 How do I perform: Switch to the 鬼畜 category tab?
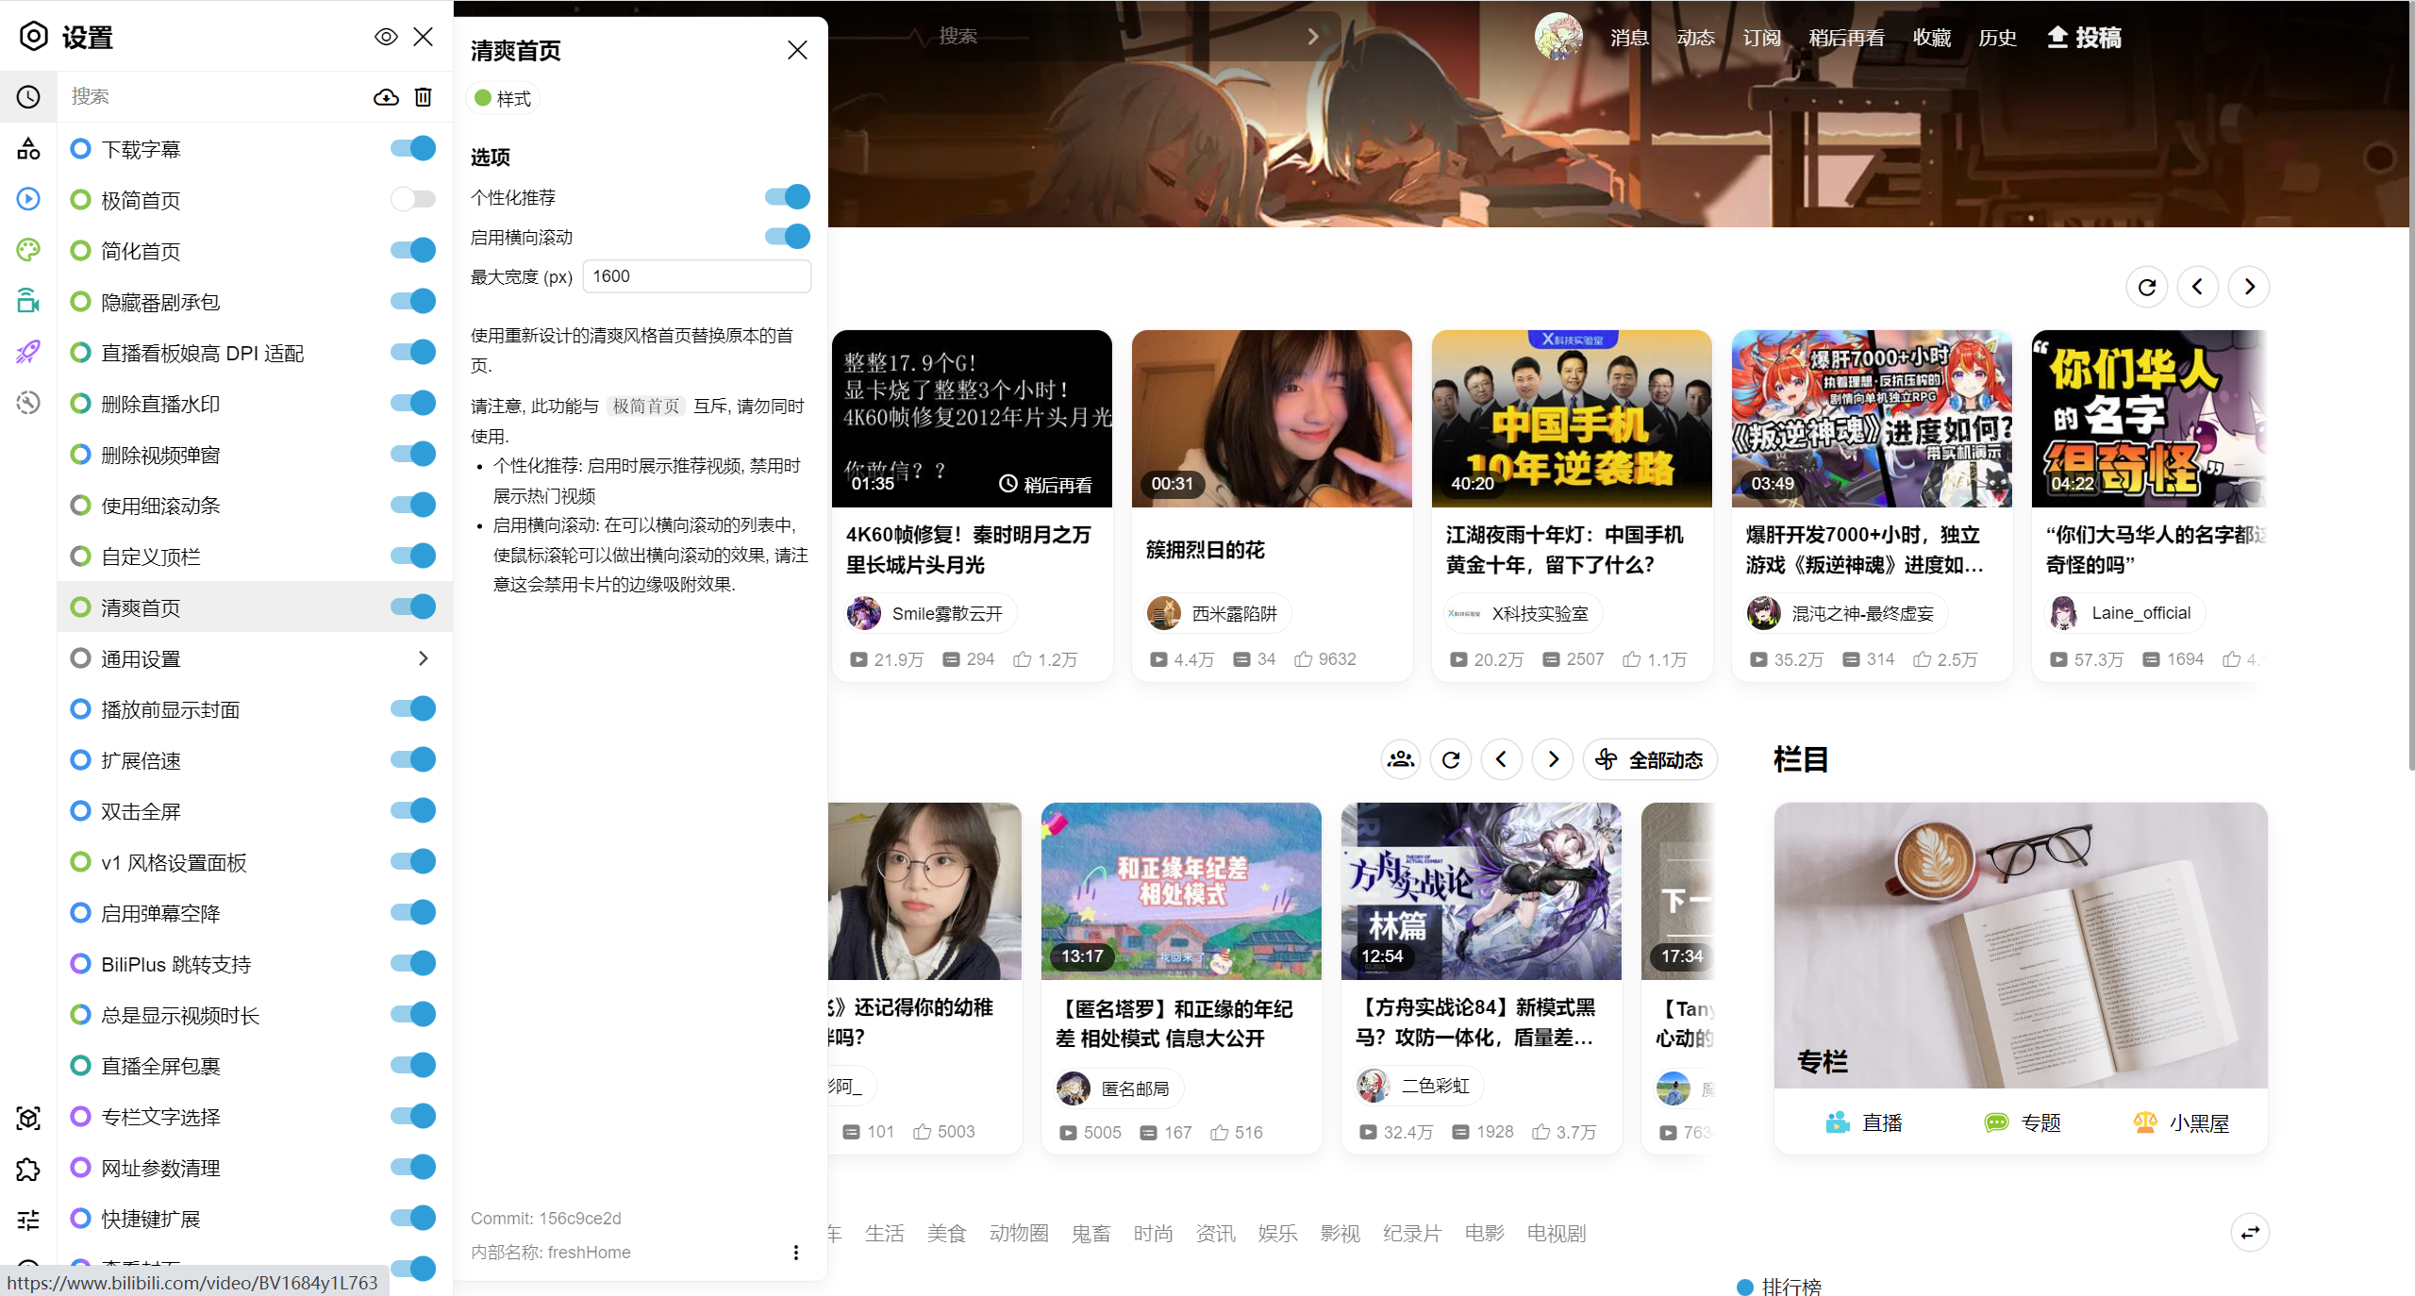click(x=1091, y=1233)
